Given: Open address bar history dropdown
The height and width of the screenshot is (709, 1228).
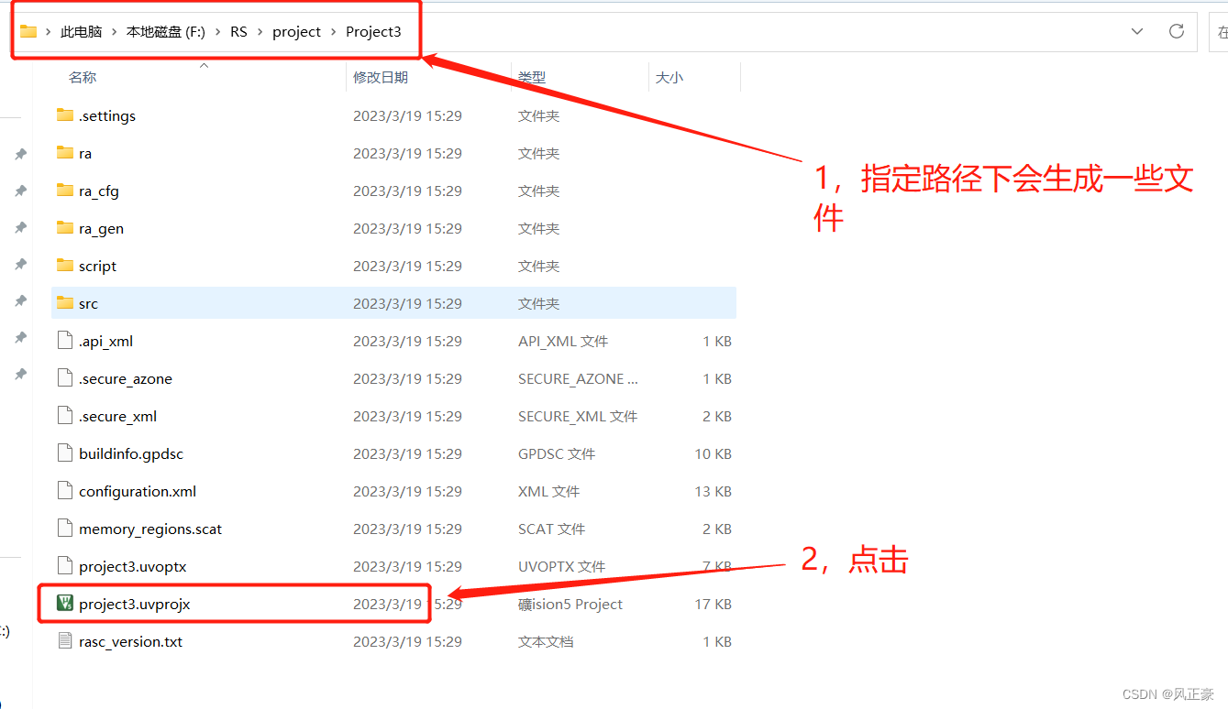Looking at the screenshot, I should point(1137,31).
